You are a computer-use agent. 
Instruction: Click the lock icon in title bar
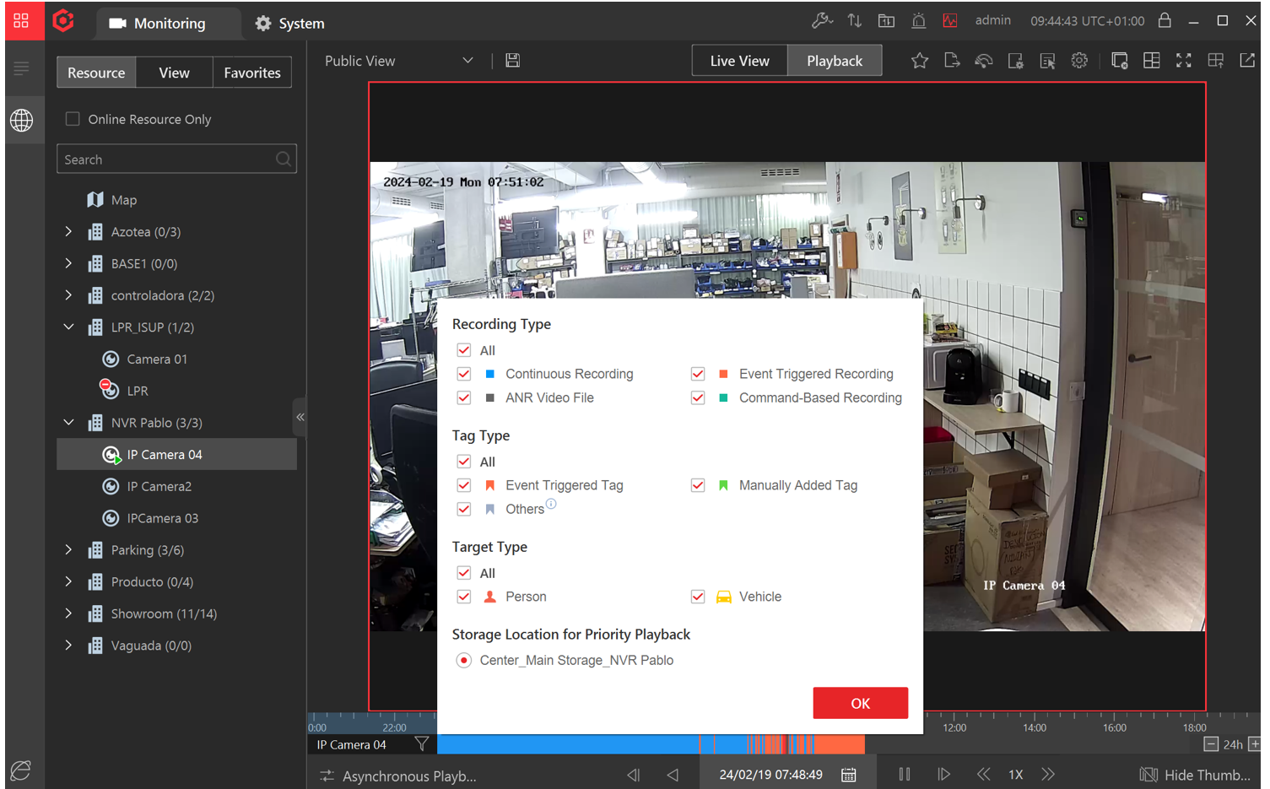point(1165,20)
